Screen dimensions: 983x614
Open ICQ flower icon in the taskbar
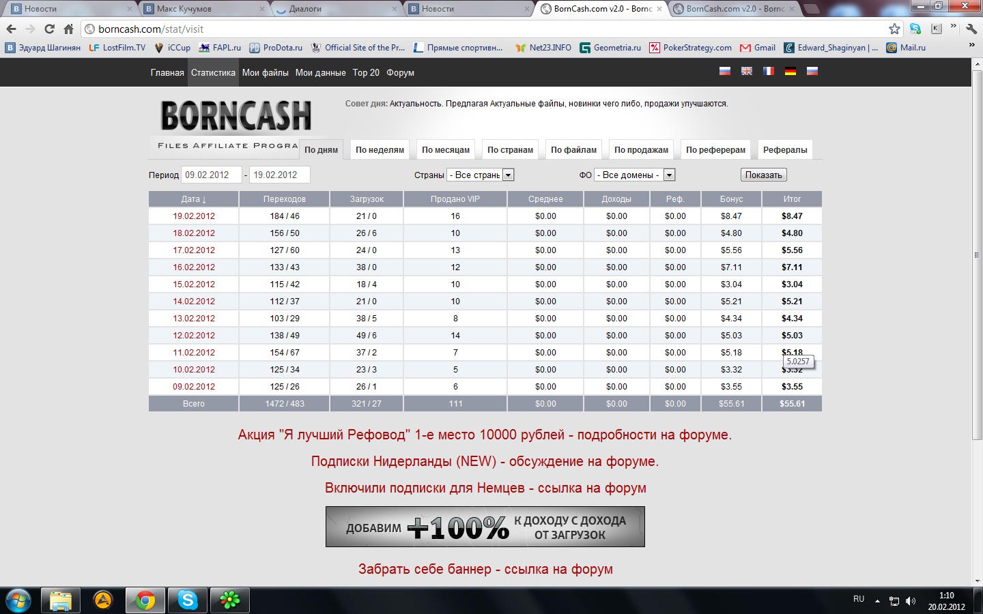pos(229,600)
